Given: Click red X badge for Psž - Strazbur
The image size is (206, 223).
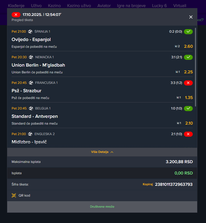Looking at the screenshot, I should [x=188, y=83].
